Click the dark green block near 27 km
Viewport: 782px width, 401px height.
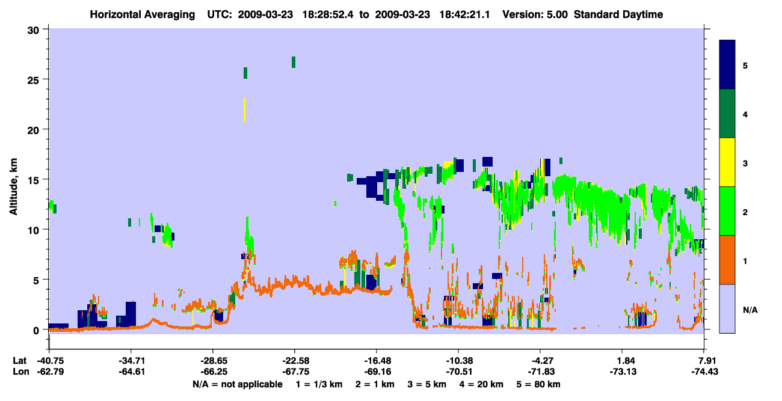click(294, 62)
